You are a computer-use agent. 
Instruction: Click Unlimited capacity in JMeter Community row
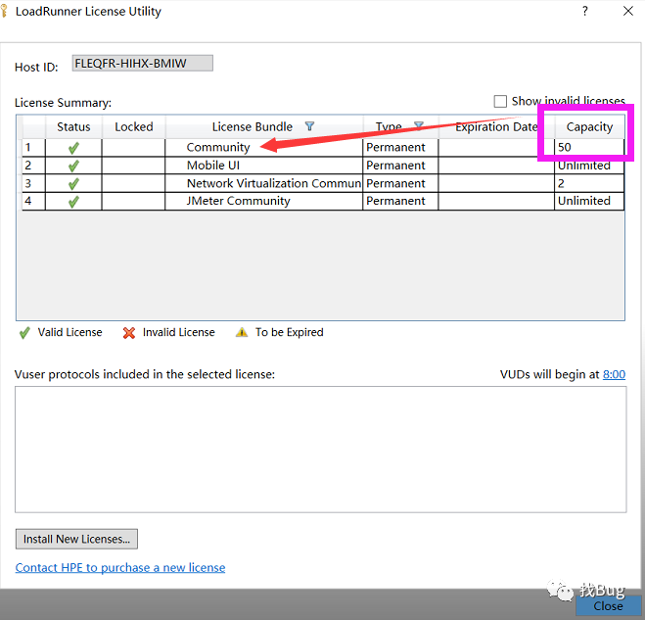click(583, 201)
